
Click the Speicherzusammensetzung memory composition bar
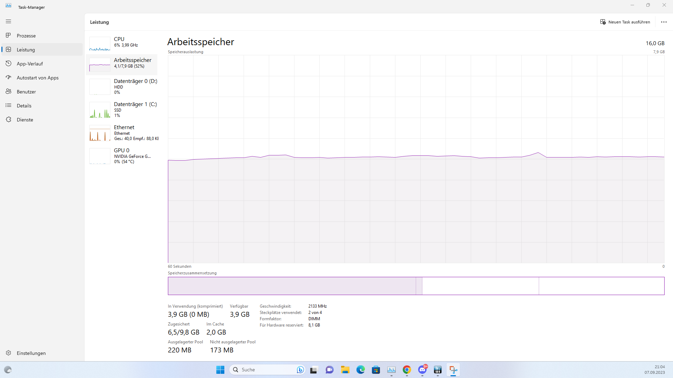[x=416, y=286]
